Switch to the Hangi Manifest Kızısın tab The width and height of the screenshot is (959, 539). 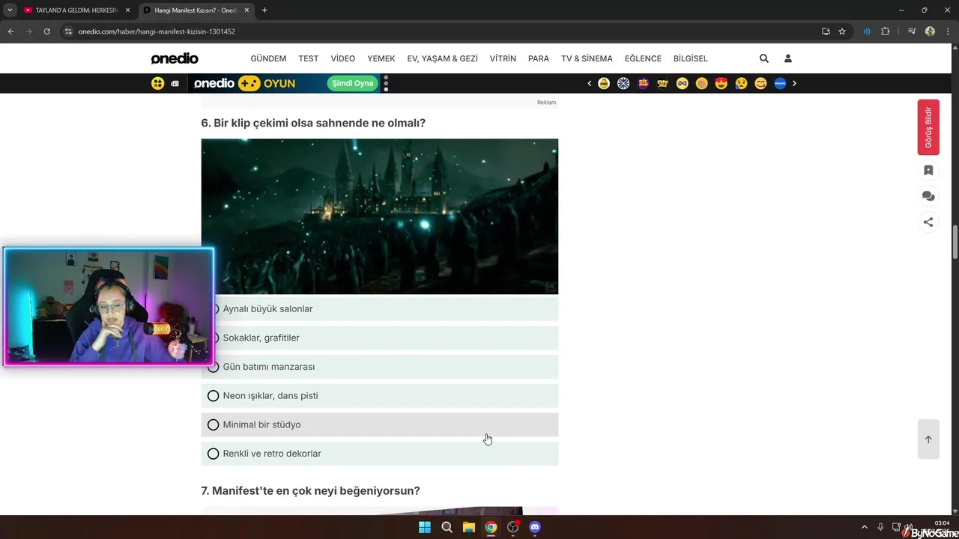[x=196, y=10]
